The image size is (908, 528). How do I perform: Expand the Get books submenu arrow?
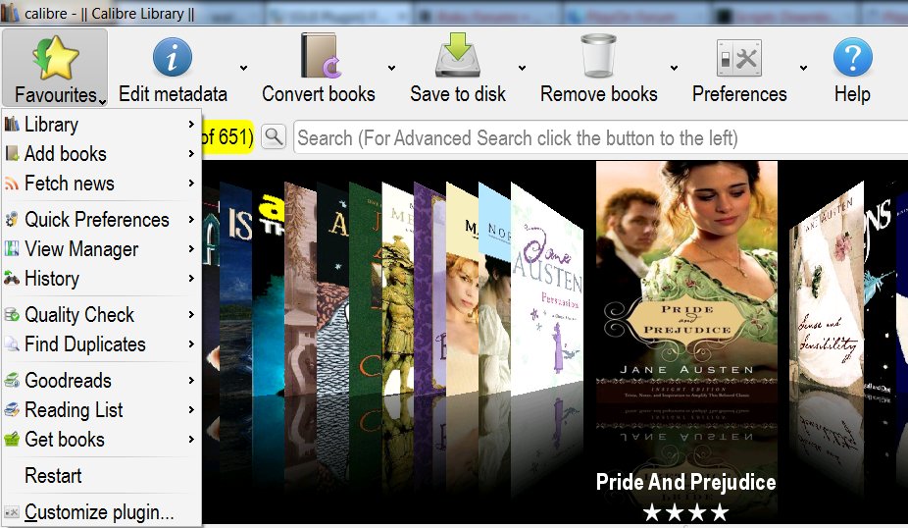click(x=191, y=440)
